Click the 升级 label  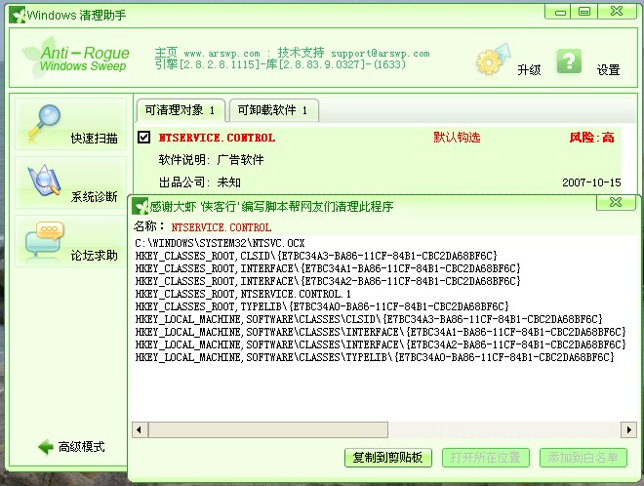click(x=529, y=70)
